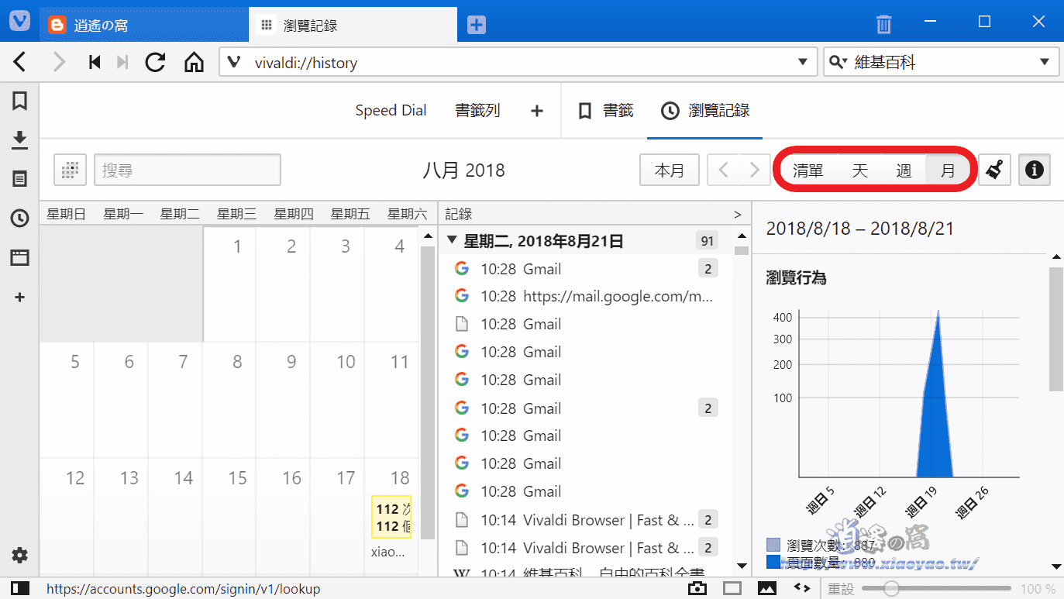Open the Bookmarks side panel

click(19, 101)
